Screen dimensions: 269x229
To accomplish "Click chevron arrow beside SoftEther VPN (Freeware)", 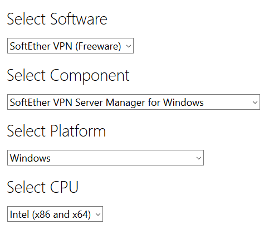I will [129, 46].
